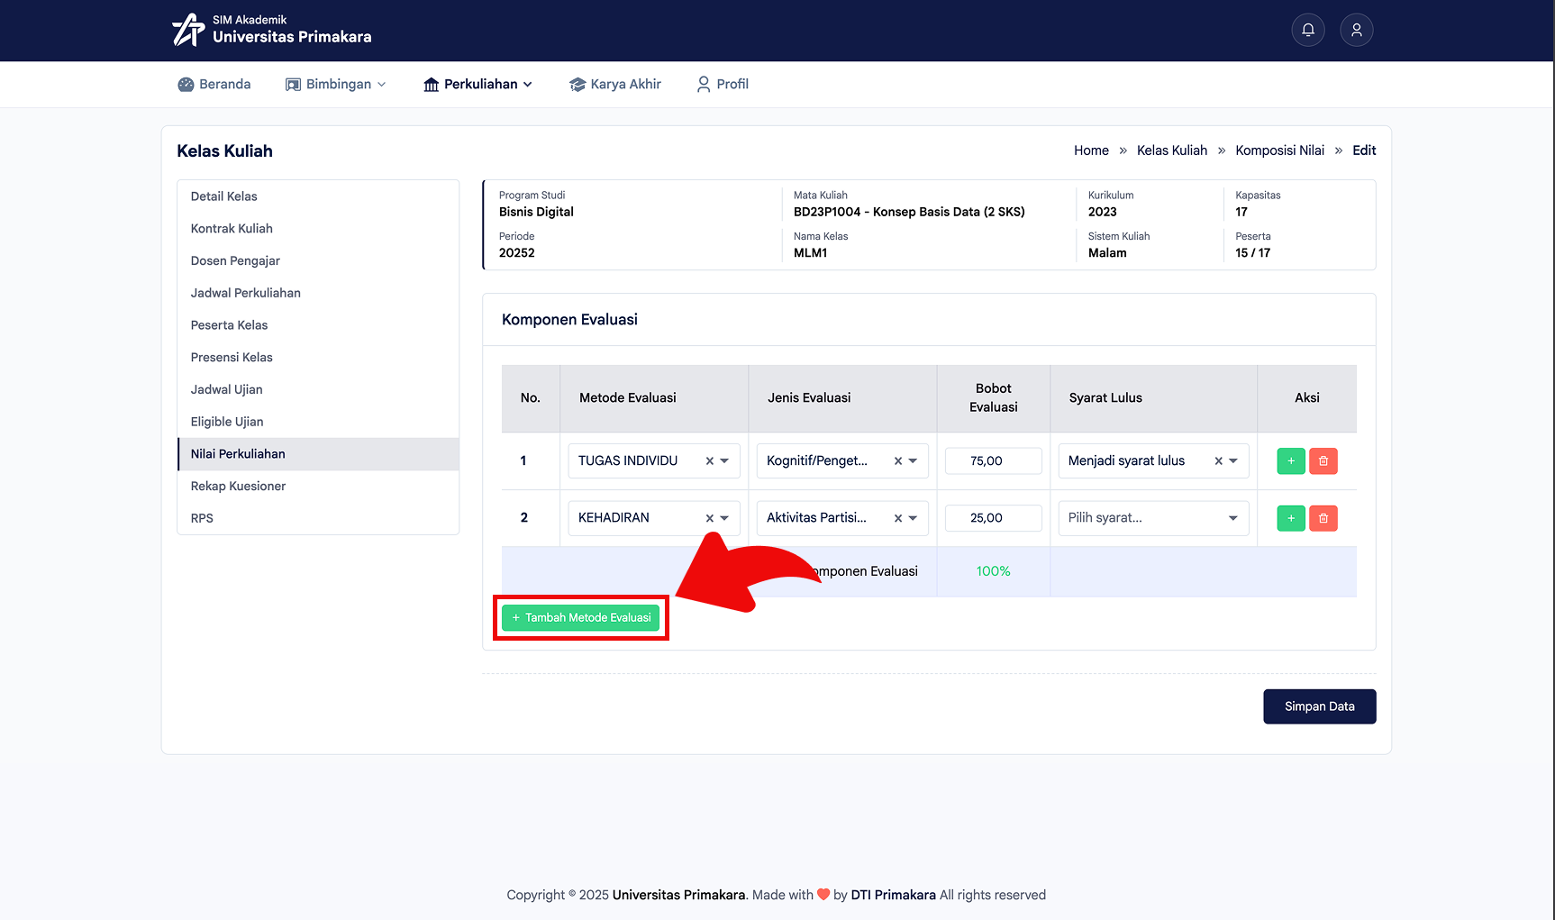Go to Beranda

click(214, 84)
